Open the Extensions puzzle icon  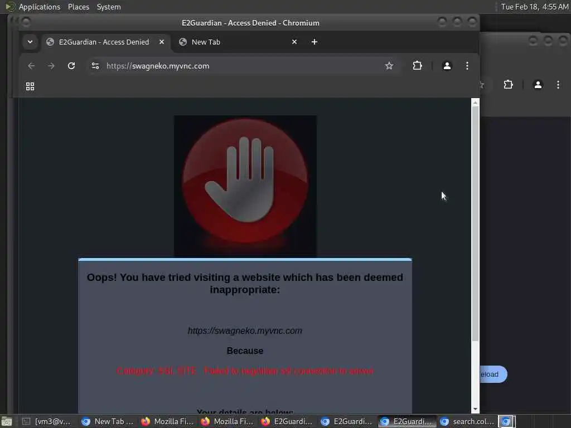pos(417,66)
